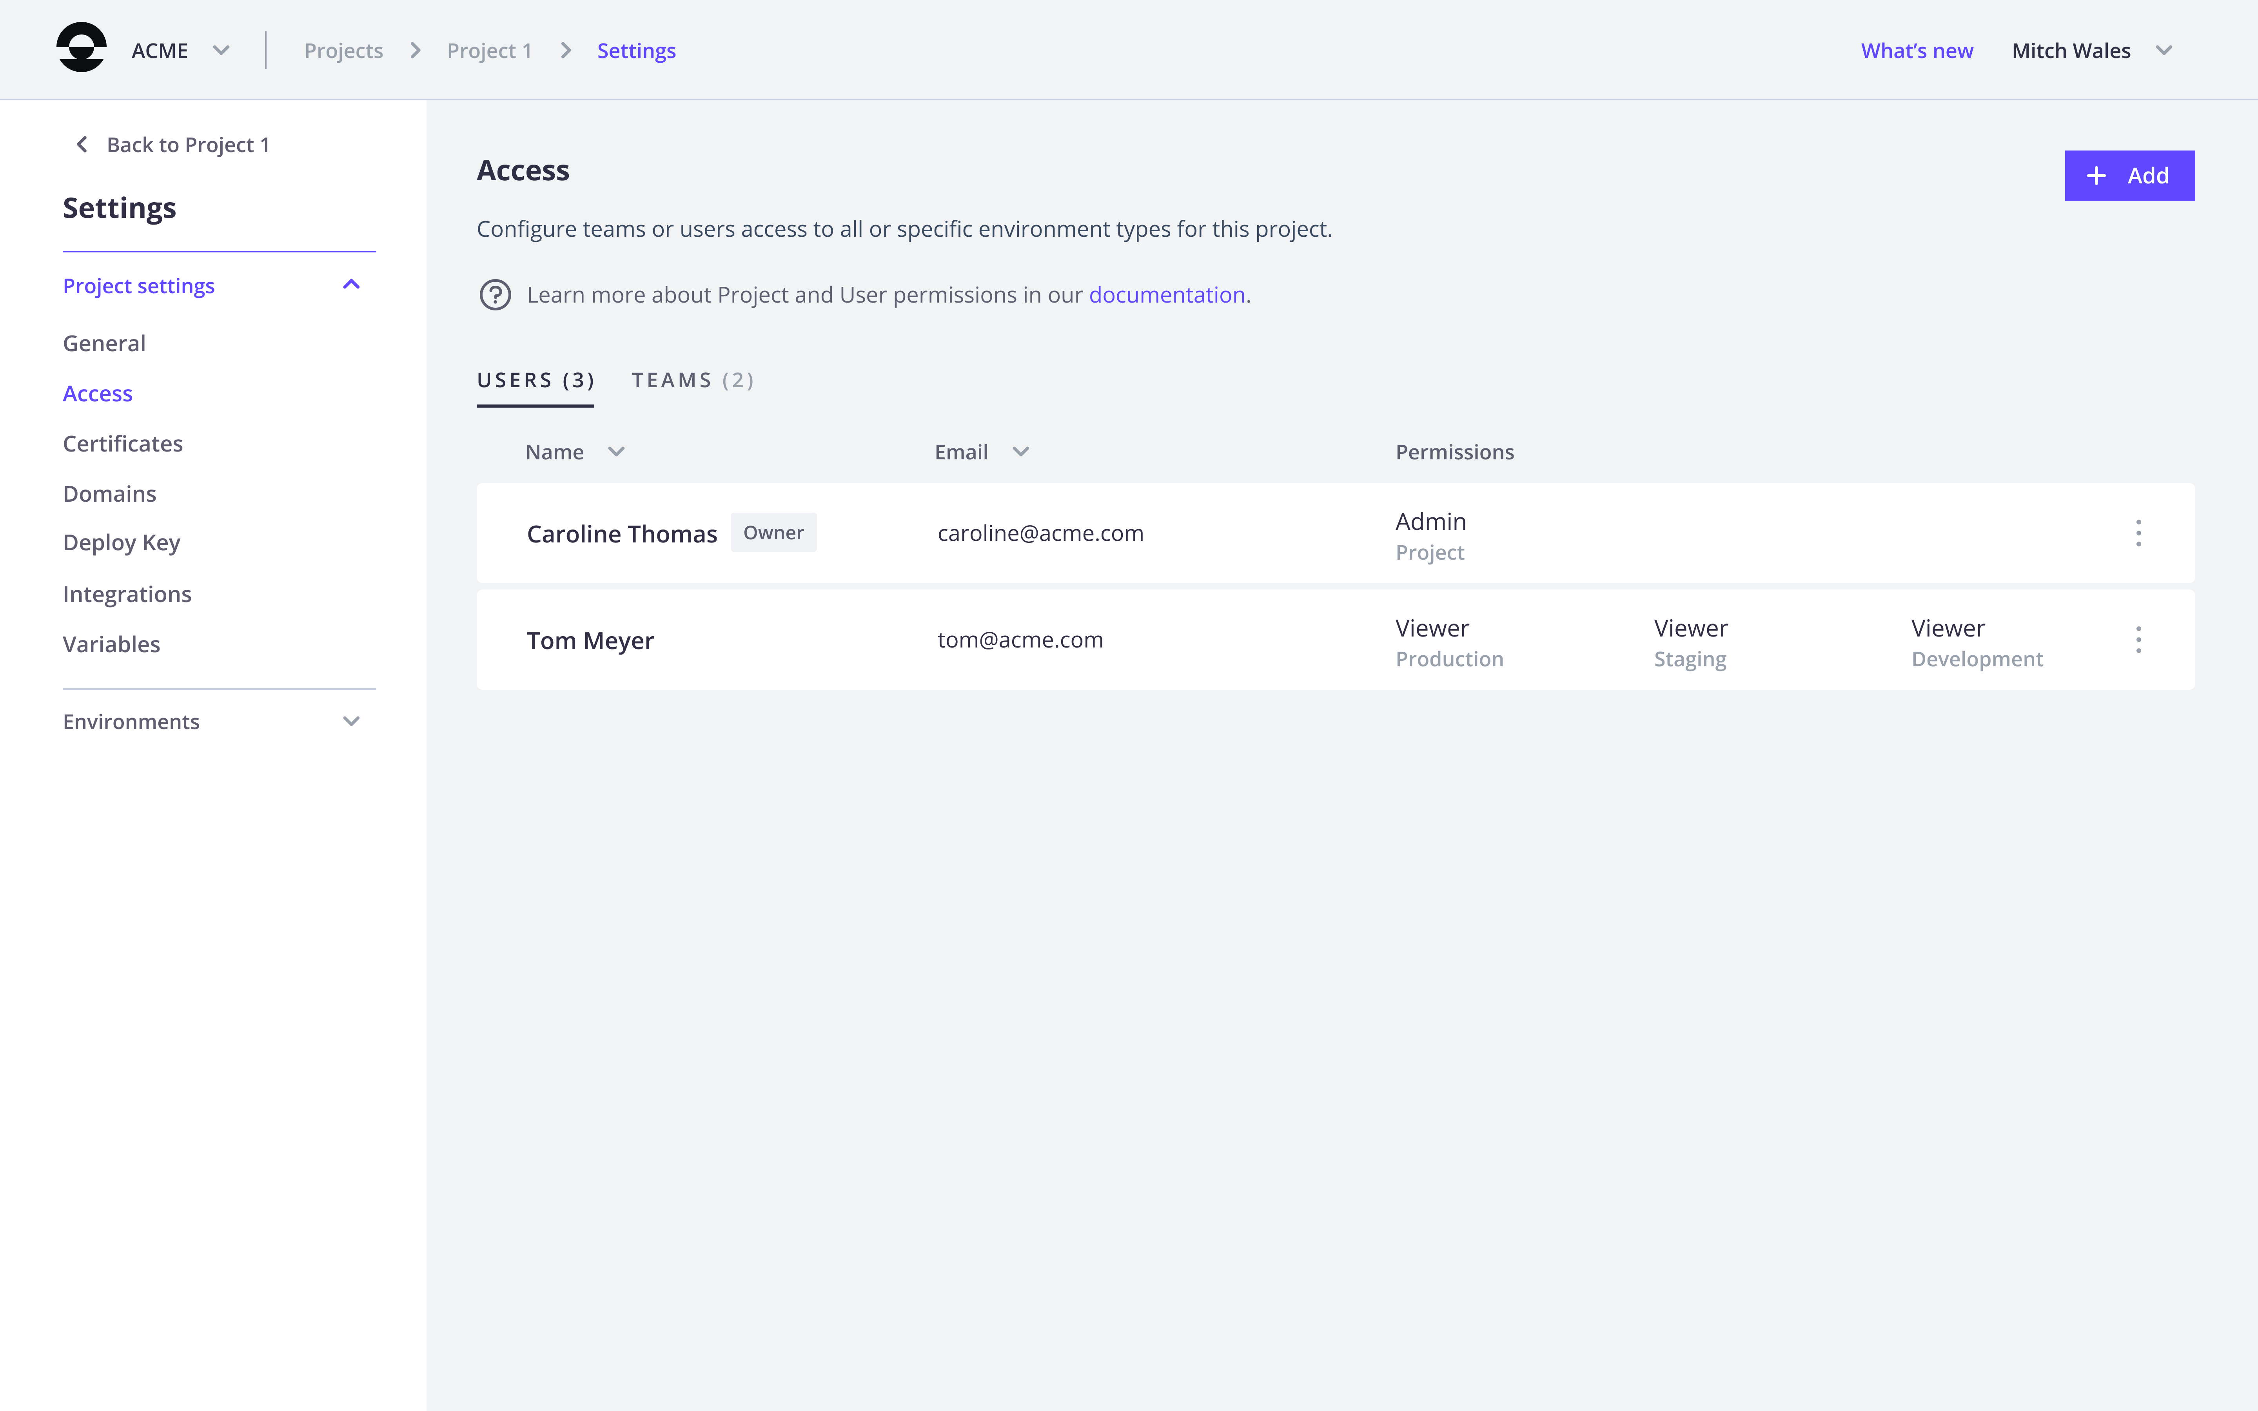Open the options menu on Tom Meyer row
This screenshot has height=1411, width=2258.
2138,639
